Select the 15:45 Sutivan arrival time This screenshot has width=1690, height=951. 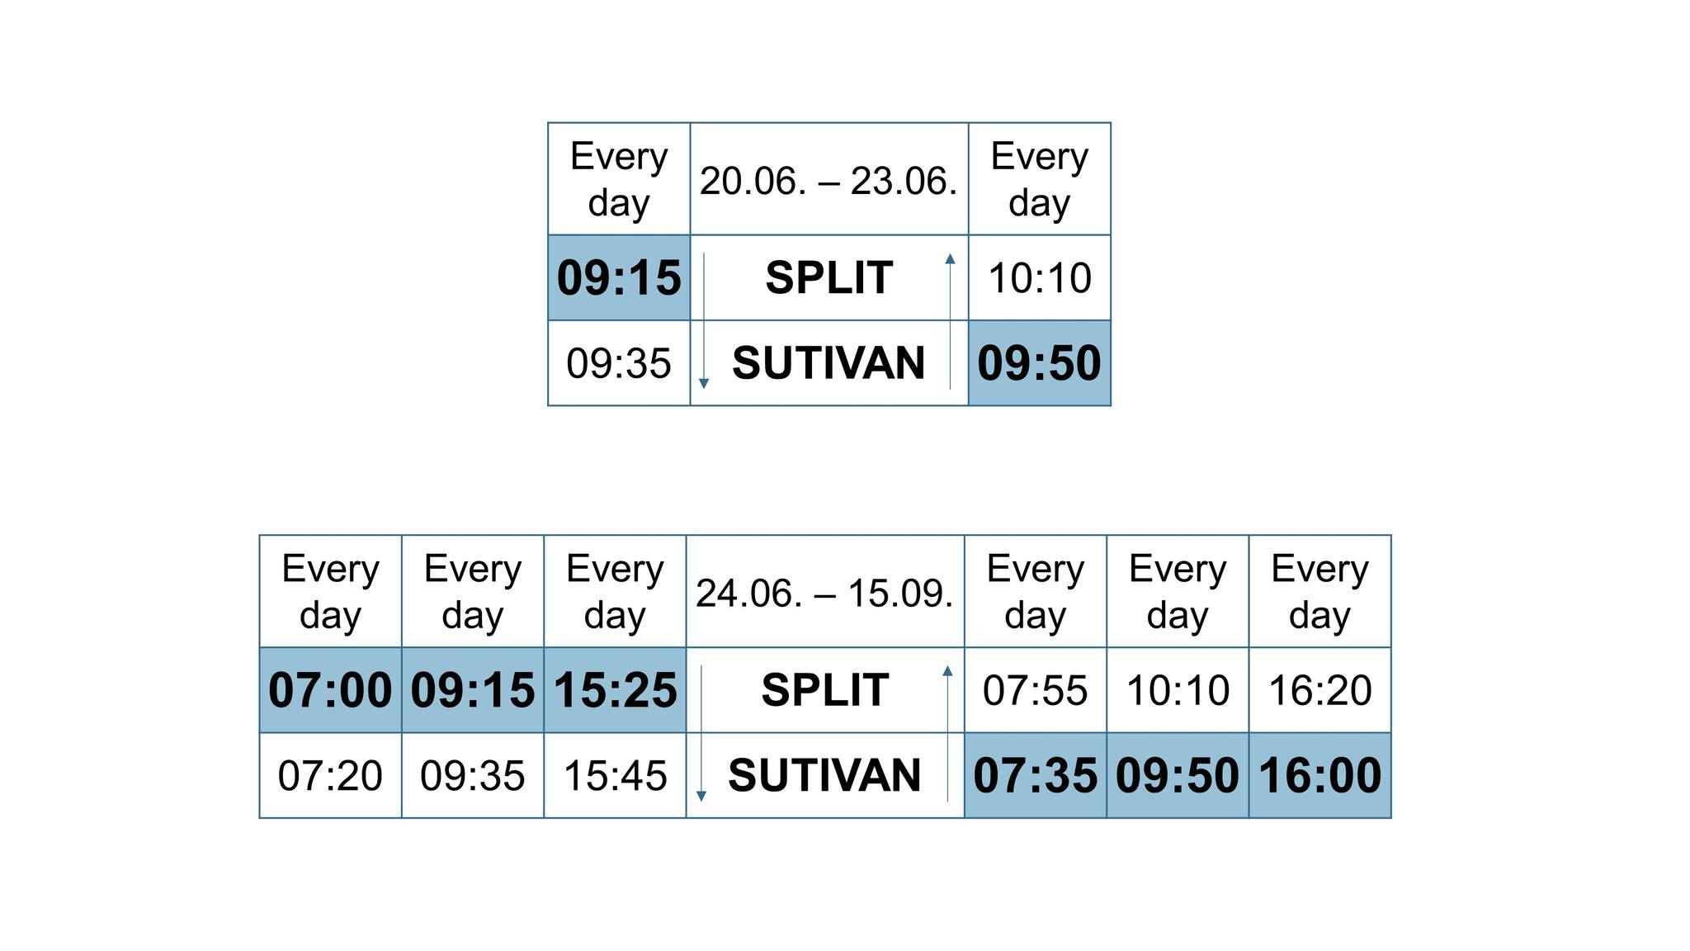(x=615, y=776)
